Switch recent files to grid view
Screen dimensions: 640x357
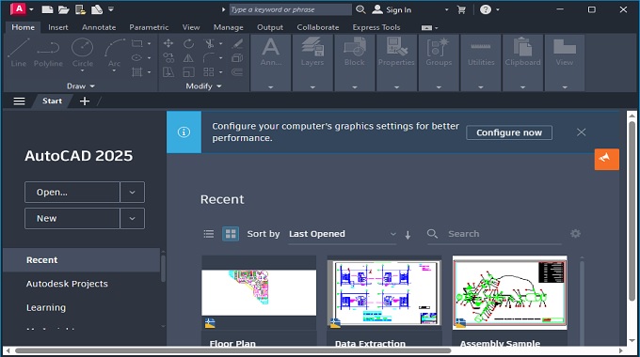point(231,234)
